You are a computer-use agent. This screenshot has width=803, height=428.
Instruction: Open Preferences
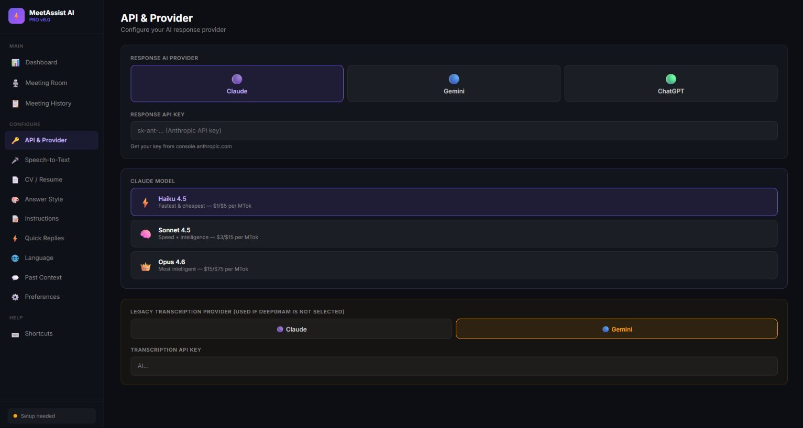tap(51, 297)
